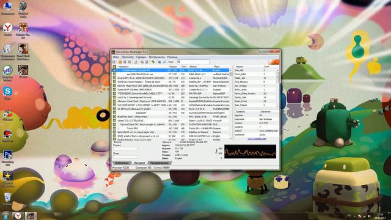Click the Режим filter input field
Viewport: 391px width, 220px height.
click(x=125, y=148)
